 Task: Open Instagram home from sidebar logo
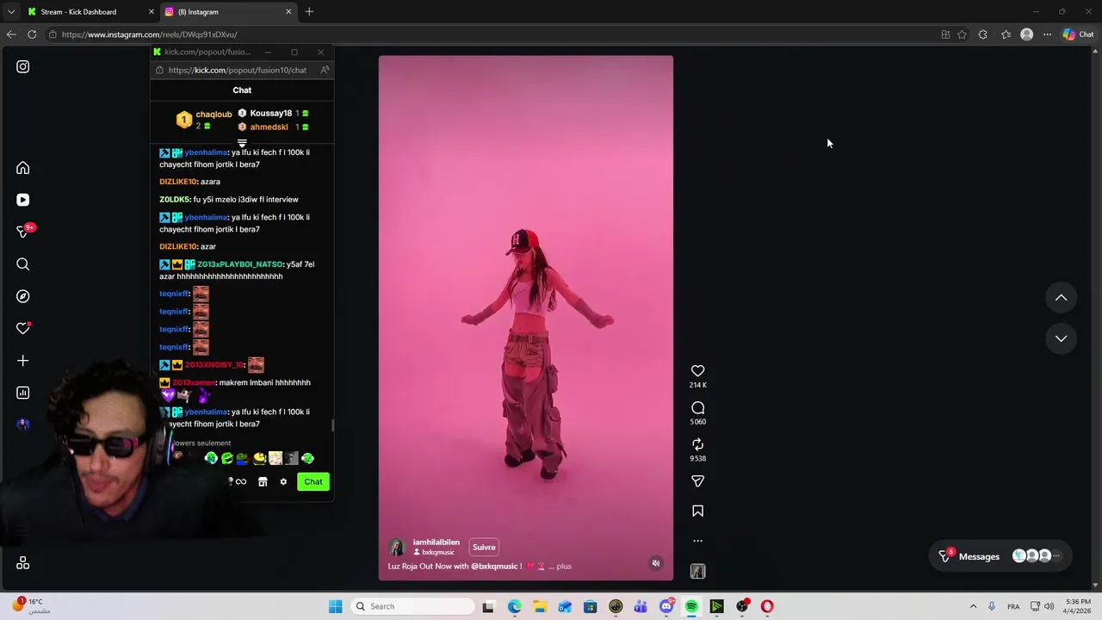coord(23,66)
